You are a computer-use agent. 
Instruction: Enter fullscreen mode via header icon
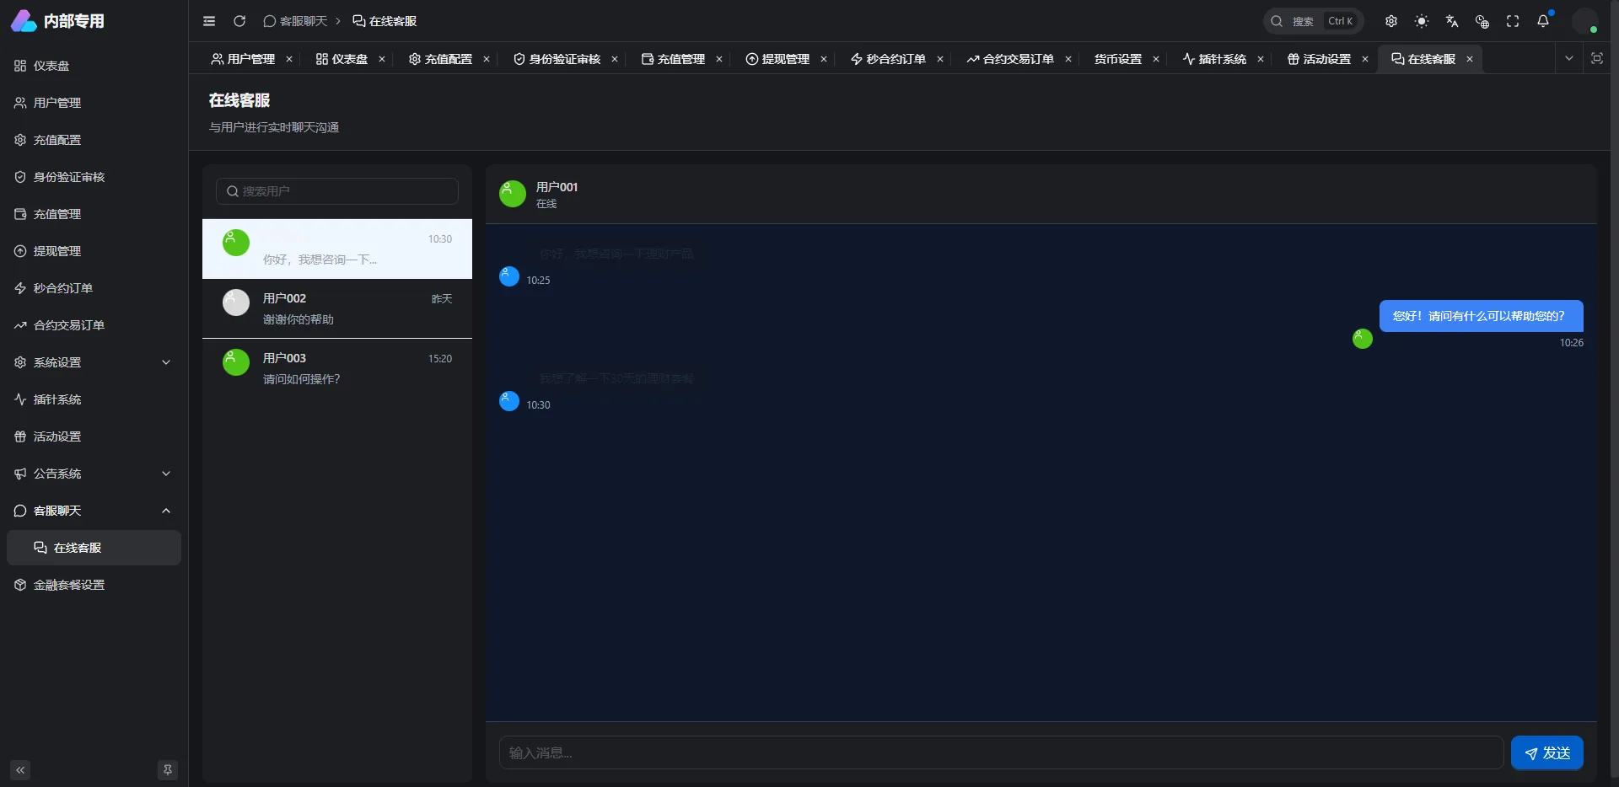pyautogui.click(x=1513, y=21)
